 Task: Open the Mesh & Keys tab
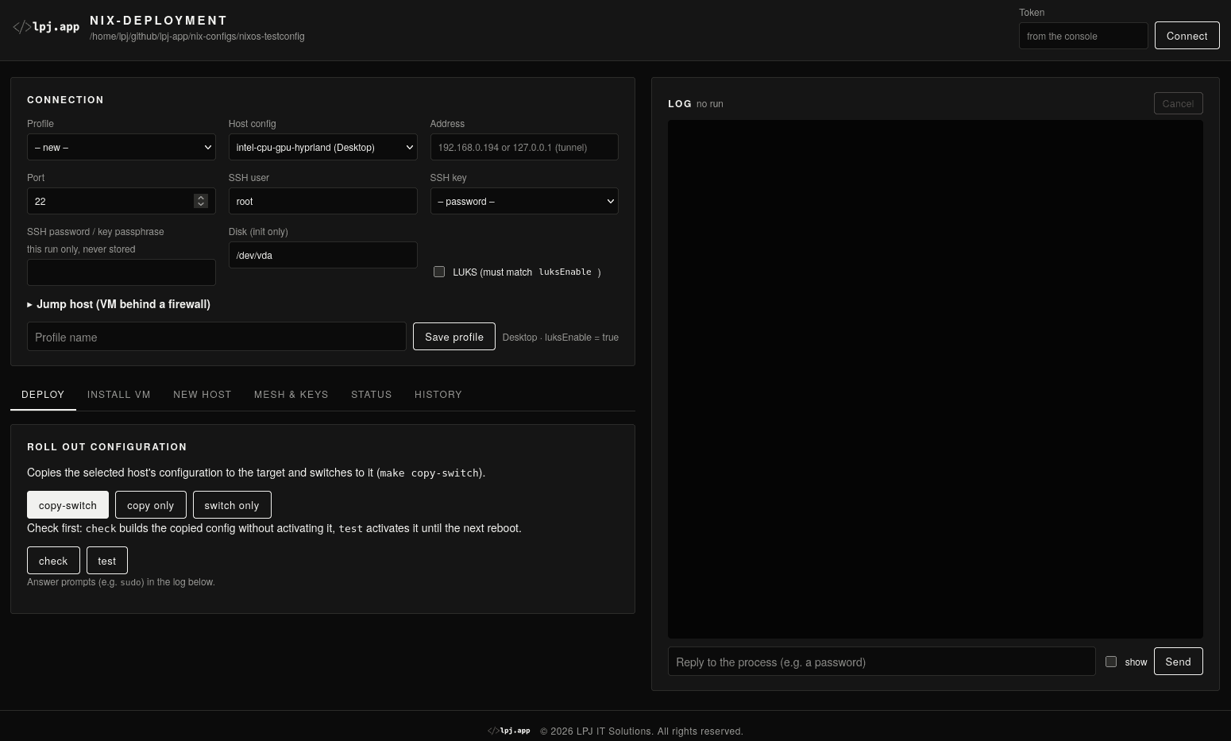(x=291, y=395)
